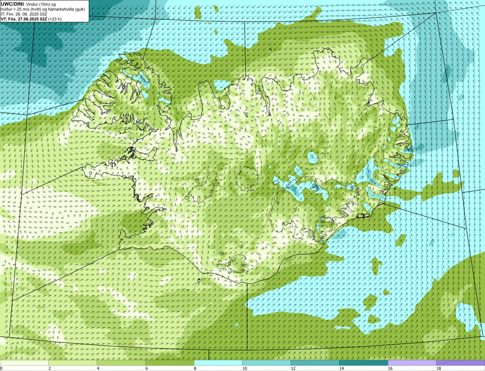This screenshot has width=485, height=371.
Task: Click the purple legend swatch above 18 m/s
Action: (461, 363)
